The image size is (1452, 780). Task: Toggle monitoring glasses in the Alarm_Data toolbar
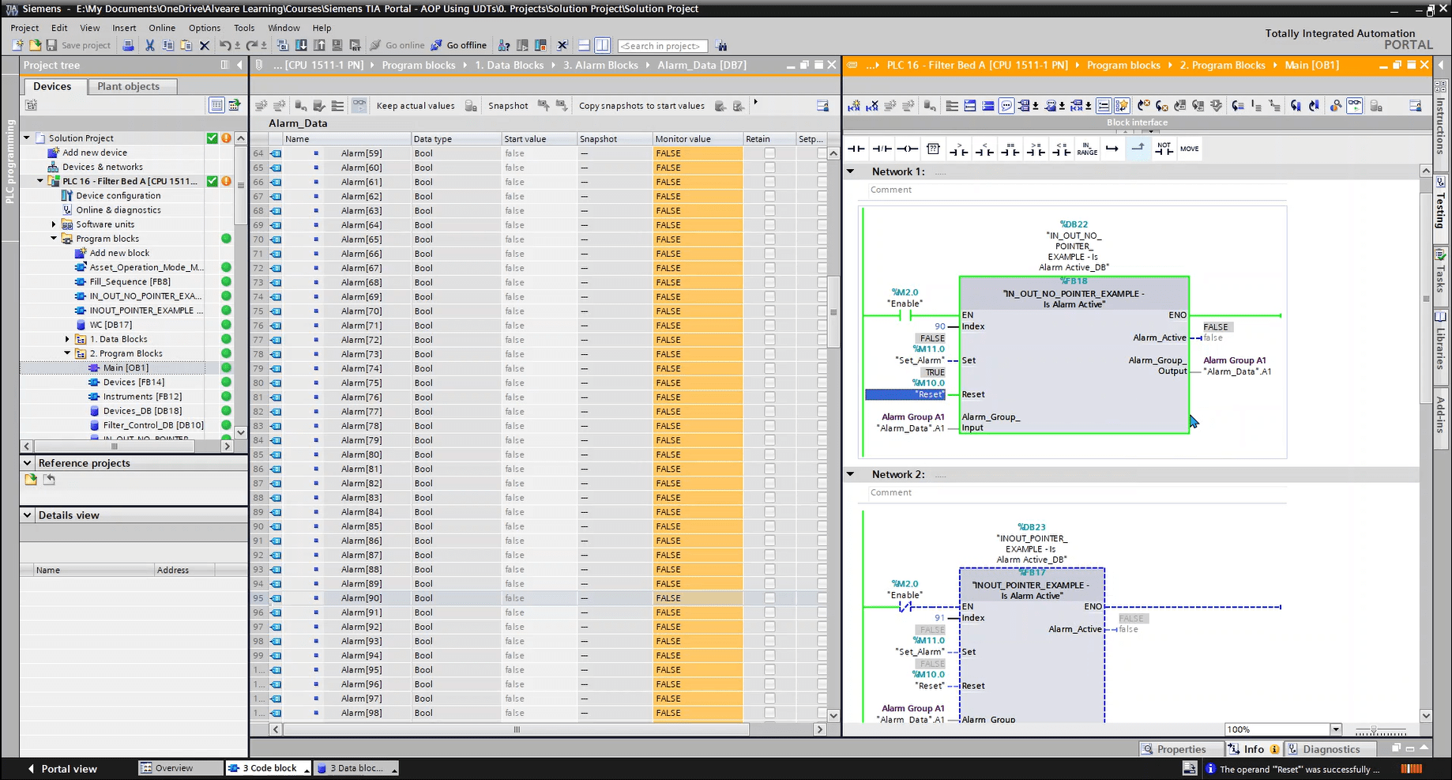(x=359, y=106)
